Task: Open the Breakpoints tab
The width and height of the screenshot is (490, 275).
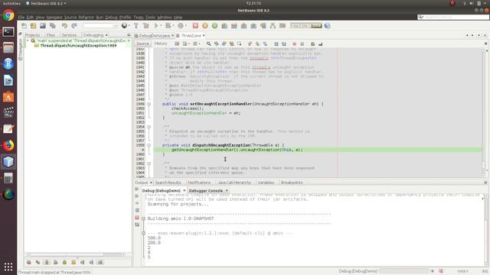Action: coord(292,183)
